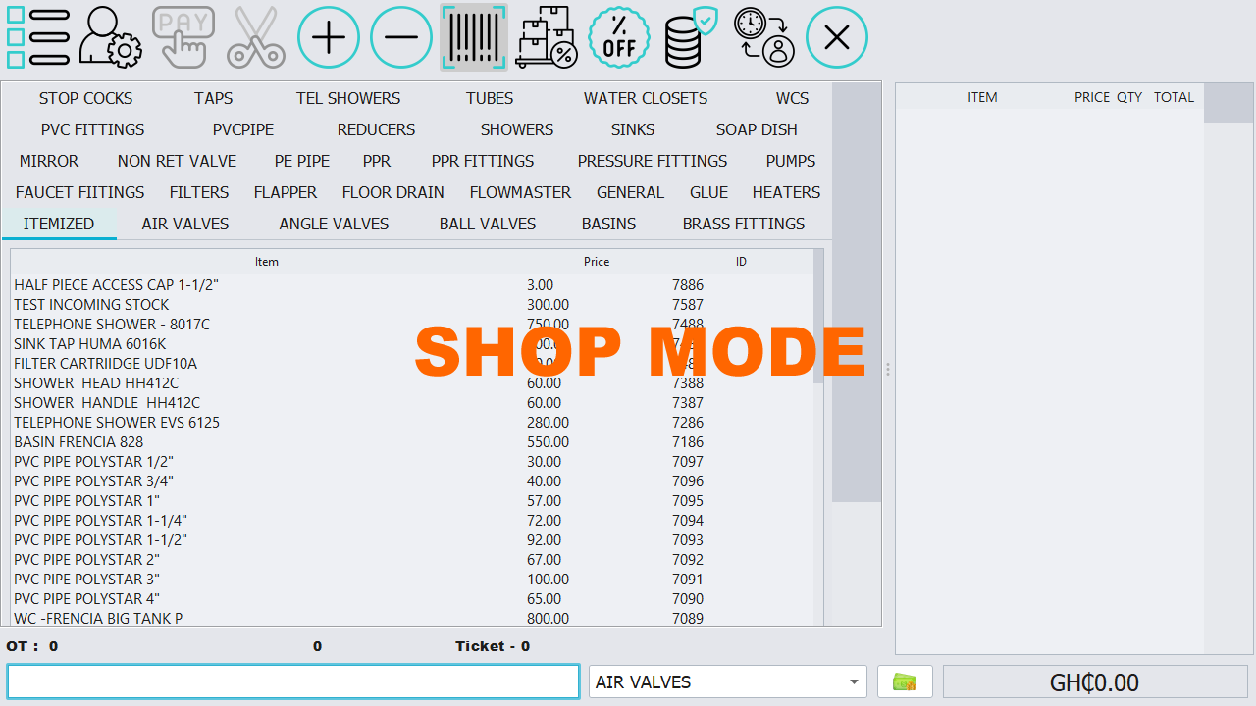Click the dropdown arrow beside AIR VALVES
The height and width of the screenshot is (706, 1256).
click(x=853, y=681)
